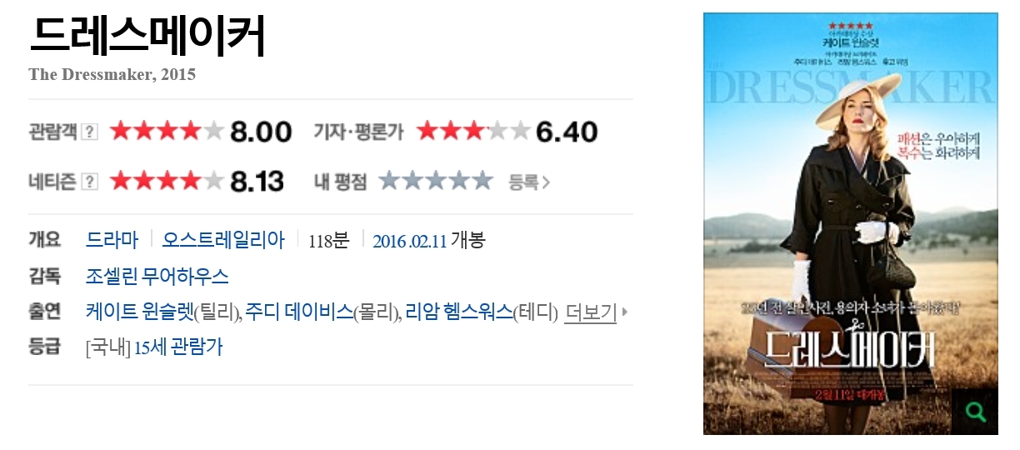This screenshot has width=1020, height=450.
Task: Click the chevron next to 등록
Action: 547,182
